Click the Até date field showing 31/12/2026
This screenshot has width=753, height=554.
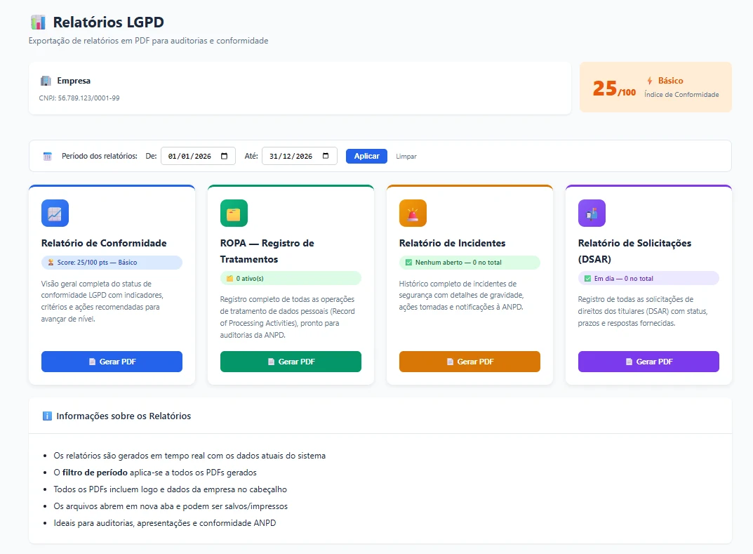tap(300, 156)
